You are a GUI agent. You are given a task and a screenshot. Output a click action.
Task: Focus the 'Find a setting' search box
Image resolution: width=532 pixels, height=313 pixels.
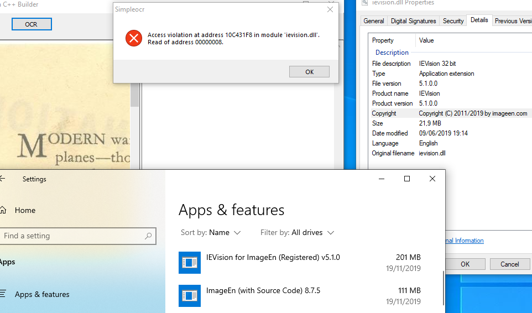tap(77, 236)
